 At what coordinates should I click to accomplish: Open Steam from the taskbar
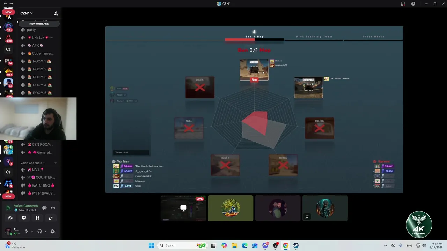click(296, 245)
